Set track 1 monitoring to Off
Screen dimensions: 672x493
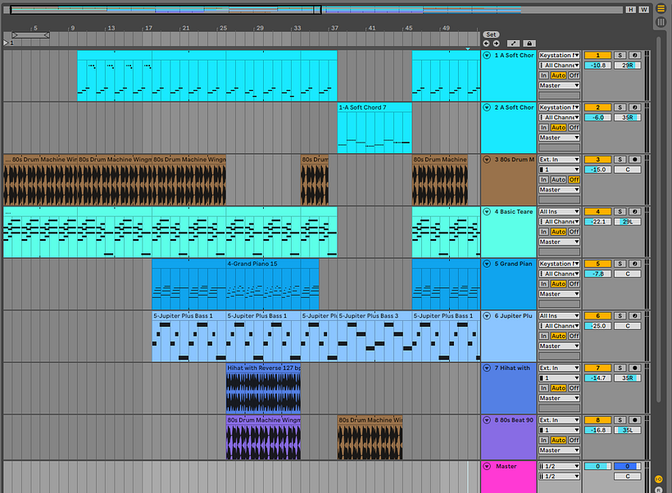pos(574,75)
